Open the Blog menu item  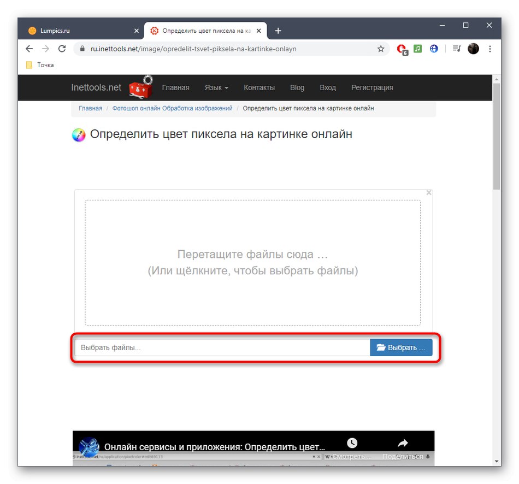(x=297, y=88)
